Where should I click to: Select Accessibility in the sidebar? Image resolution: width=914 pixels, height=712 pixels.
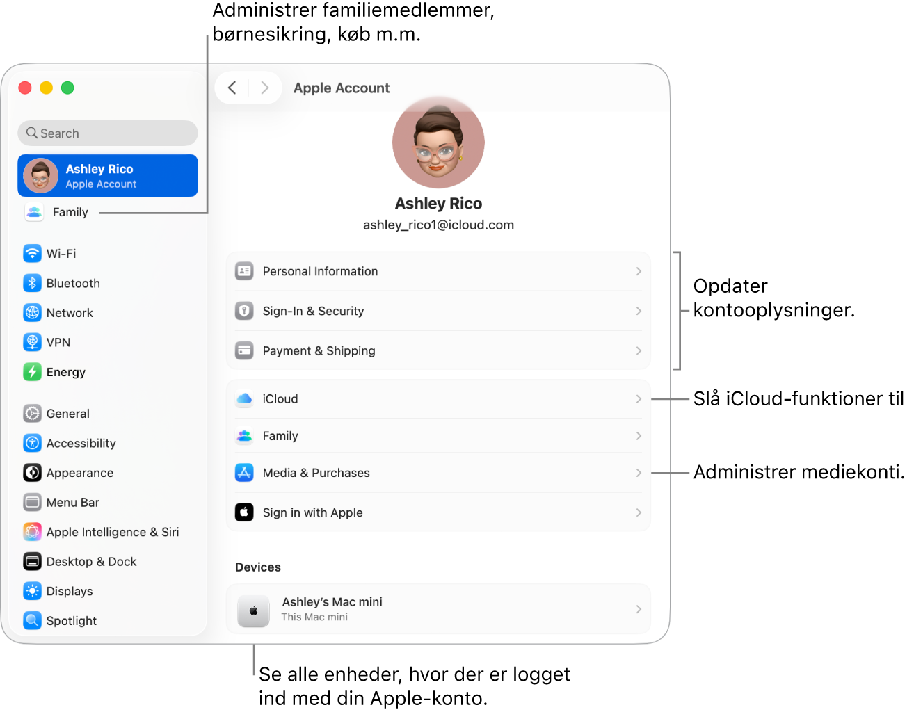[81, 443]
